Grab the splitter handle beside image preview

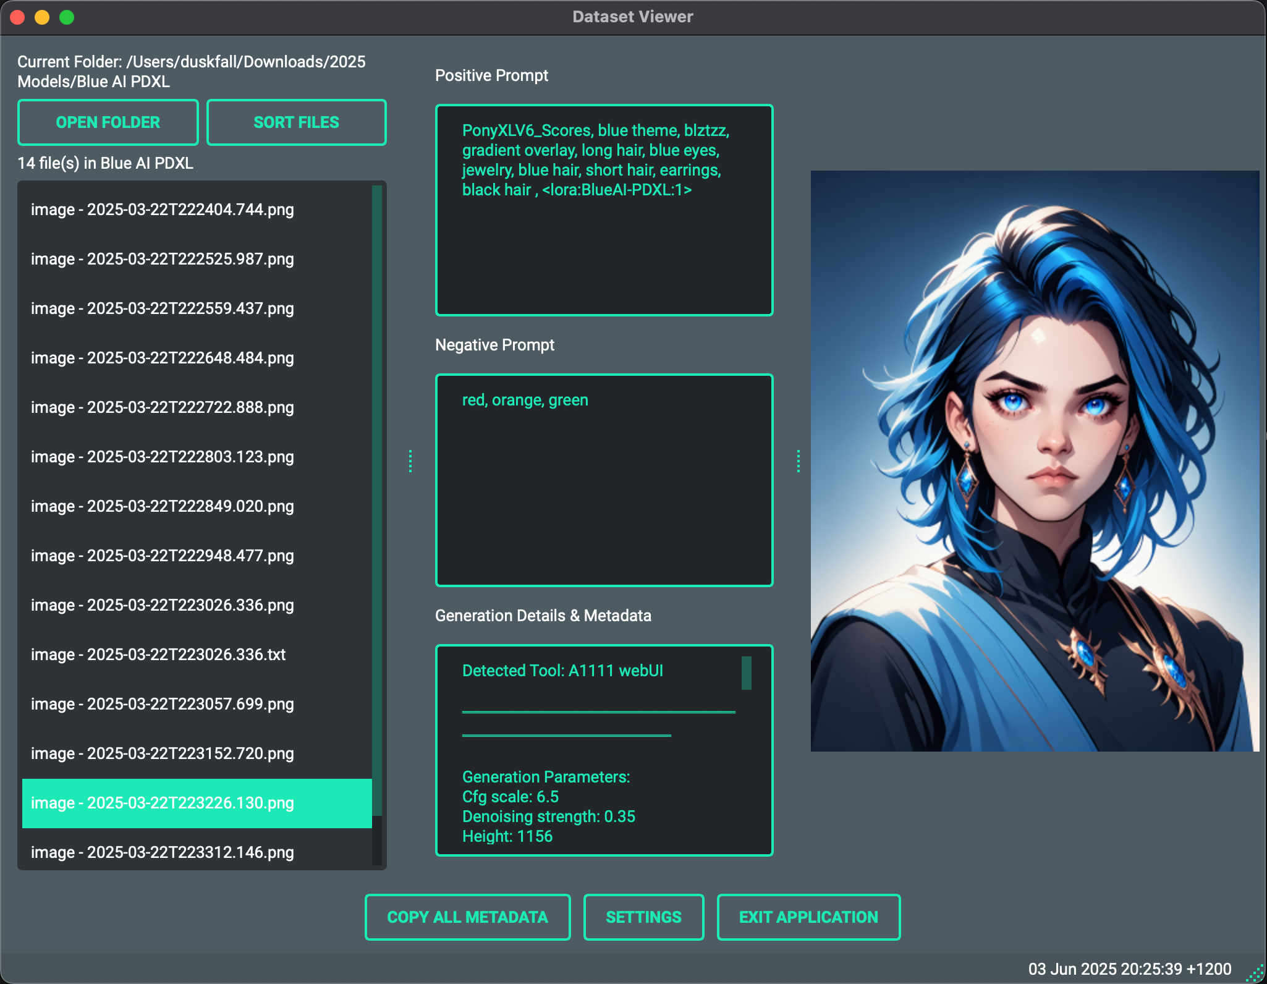pos(799,461)
